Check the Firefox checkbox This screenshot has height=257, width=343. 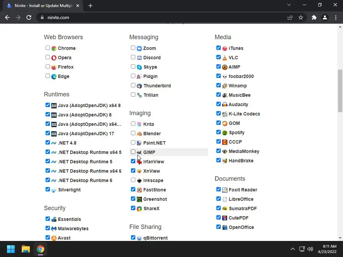(x=48, y=67)
